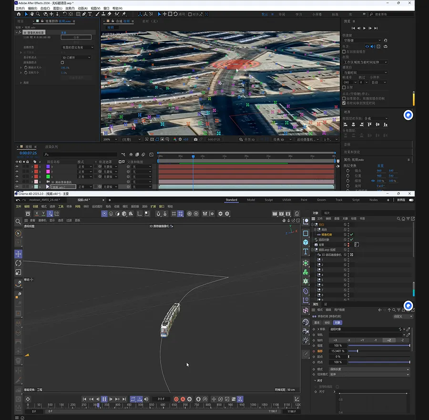
Task: Add a cube primitive in Cinema 4D
Action: point(306,242)
